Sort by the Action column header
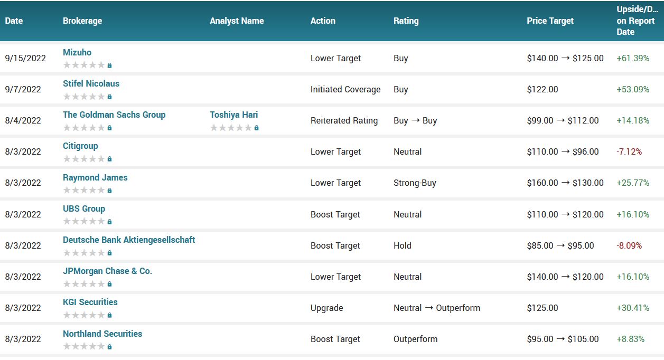The image size is (664, 360). 323,21
